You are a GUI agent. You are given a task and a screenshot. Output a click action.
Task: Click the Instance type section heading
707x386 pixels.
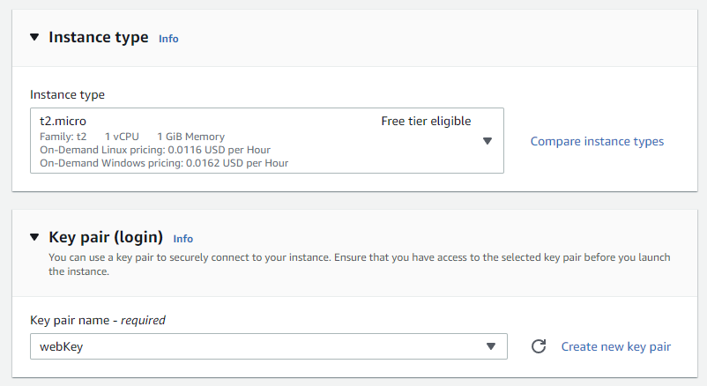click(x=99, y=37)
